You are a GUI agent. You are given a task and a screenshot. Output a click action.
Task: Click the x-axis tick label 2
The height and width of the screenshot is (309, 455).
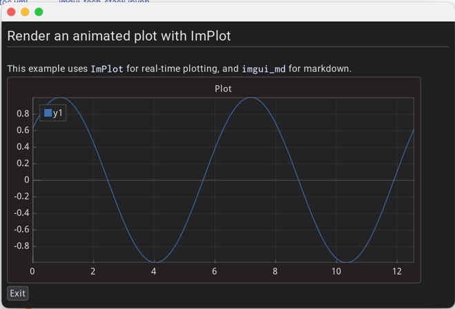[93, 271]
